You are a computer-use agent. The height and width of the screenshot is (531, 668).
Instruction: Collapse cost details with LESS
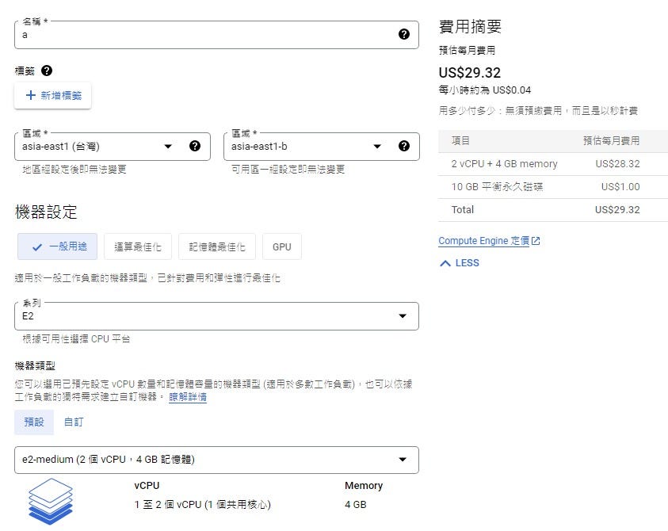coord(460,263)
